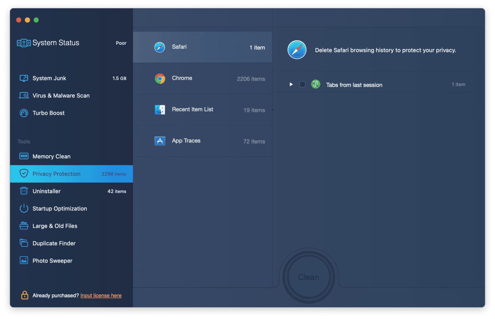
Task: Select App Traces with 72 items
Action: tap(202, 141)
